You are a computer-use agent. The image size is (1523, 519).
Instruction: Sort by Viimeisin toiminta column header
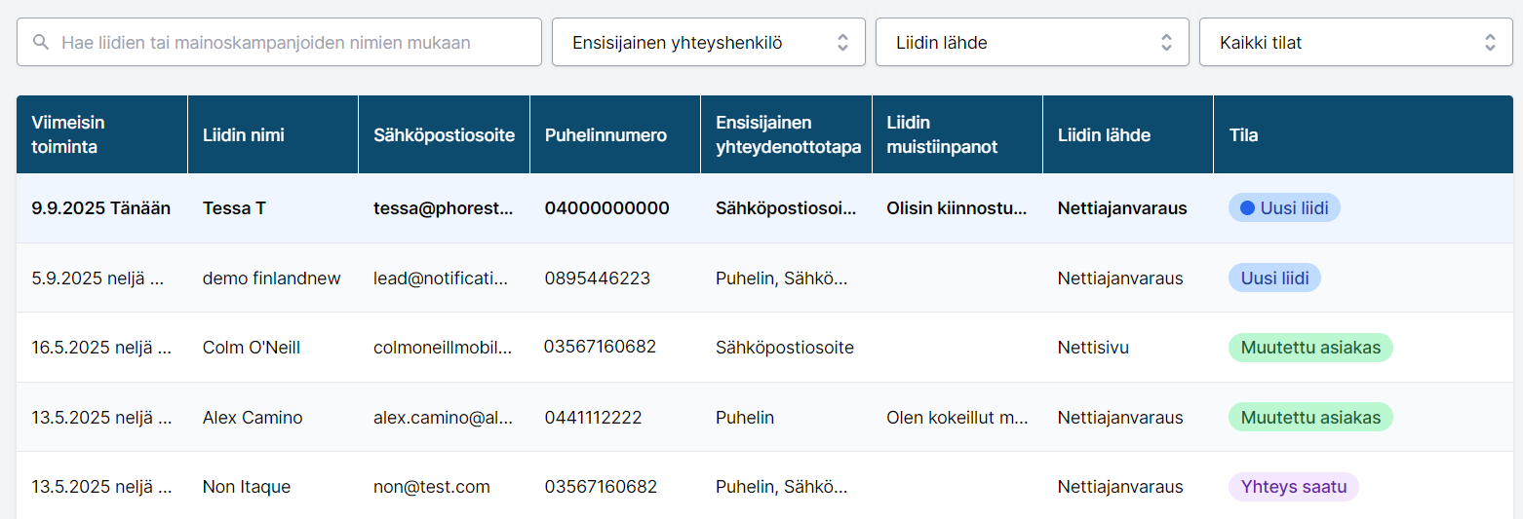[x=68, y=135]
